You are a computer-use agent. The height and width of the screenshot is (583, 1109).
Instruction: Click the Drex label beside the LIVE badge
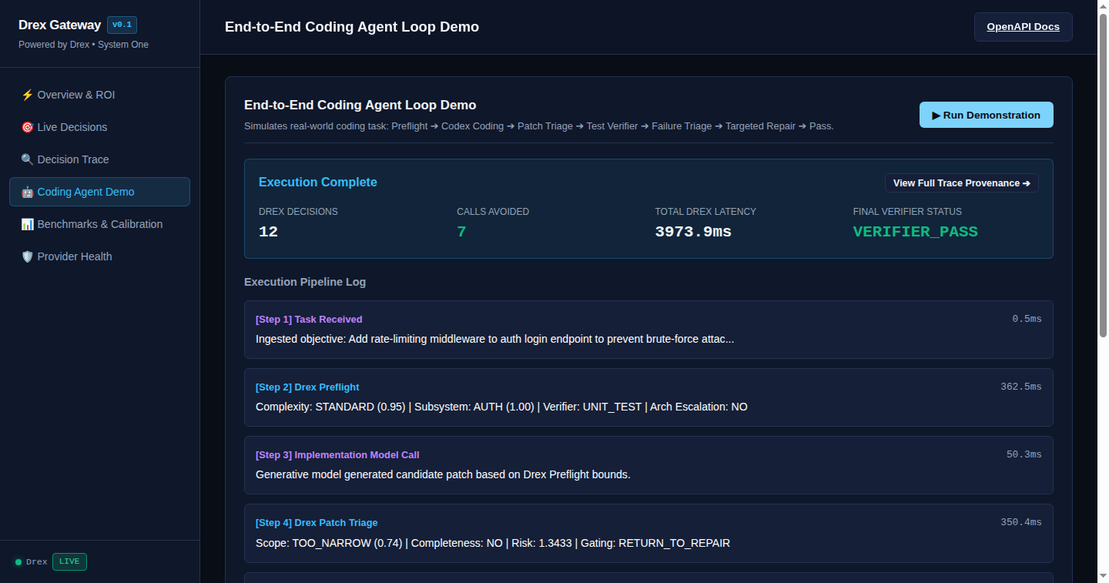pyautogui.click(x=37, y=562)
